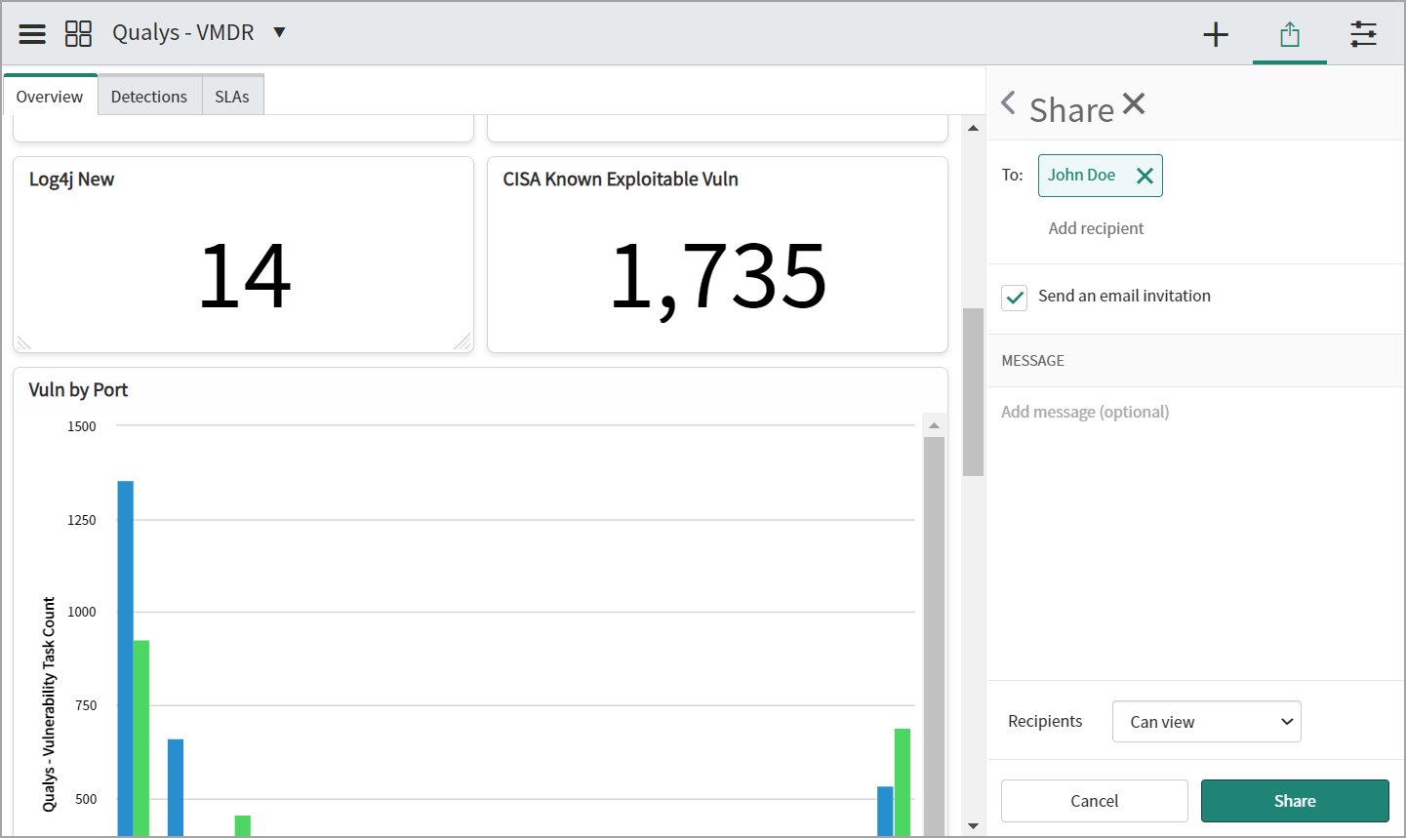Image resolution: width=1406 pixels, height=838 pixels.
Task: Click the CISA Known Exploitable Vuln widget
Action: coord(717,255)
